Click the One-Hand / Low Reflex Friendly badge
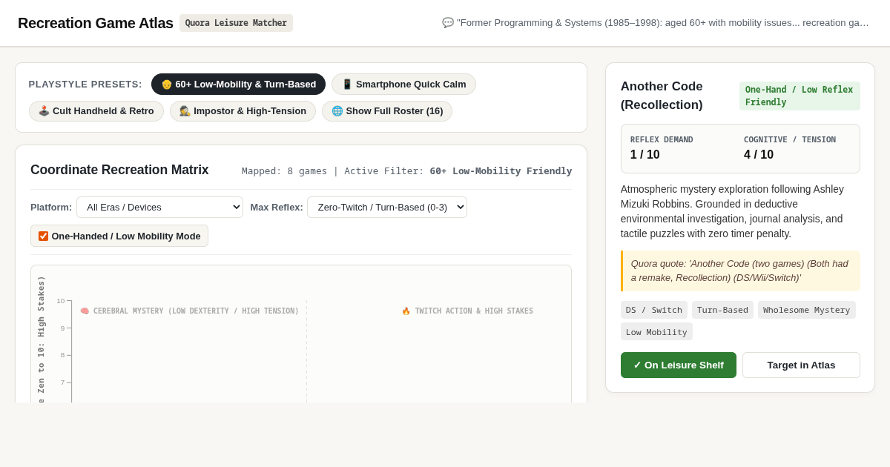This screenshot has width=890, height=467. coord(800,96)
